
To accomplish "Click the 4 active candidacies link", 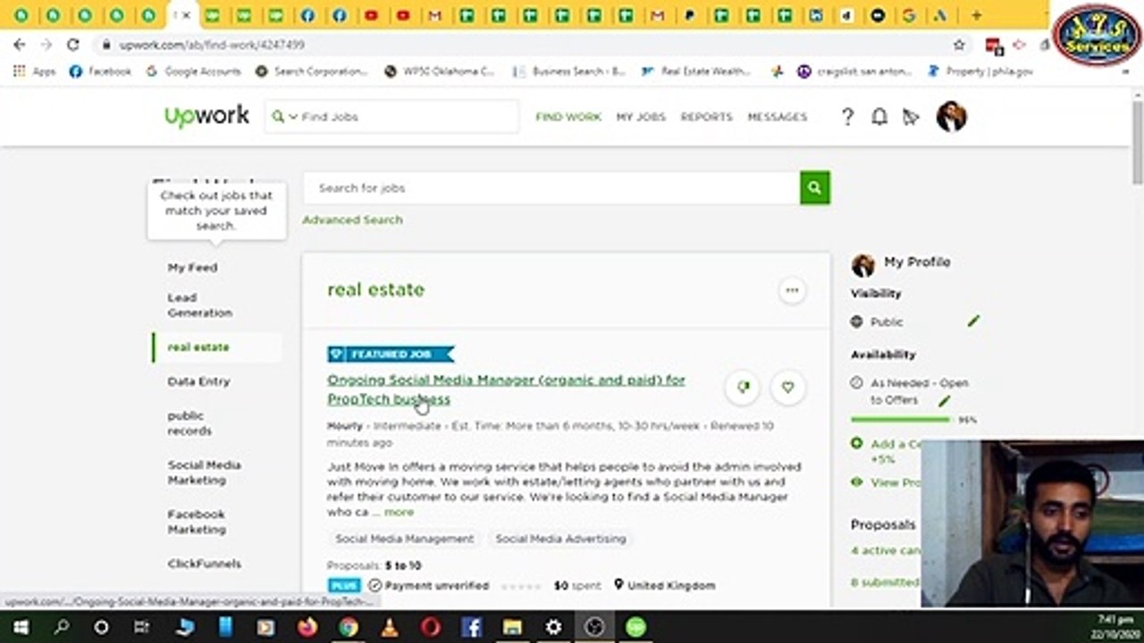I will pos(886,550).
